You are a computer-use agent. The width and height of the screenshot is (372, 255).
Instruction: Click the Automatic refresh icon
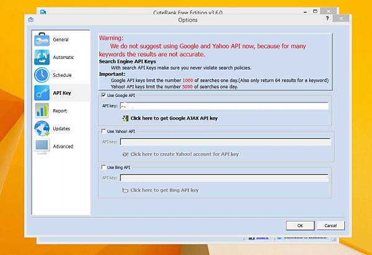click(42, 57)
